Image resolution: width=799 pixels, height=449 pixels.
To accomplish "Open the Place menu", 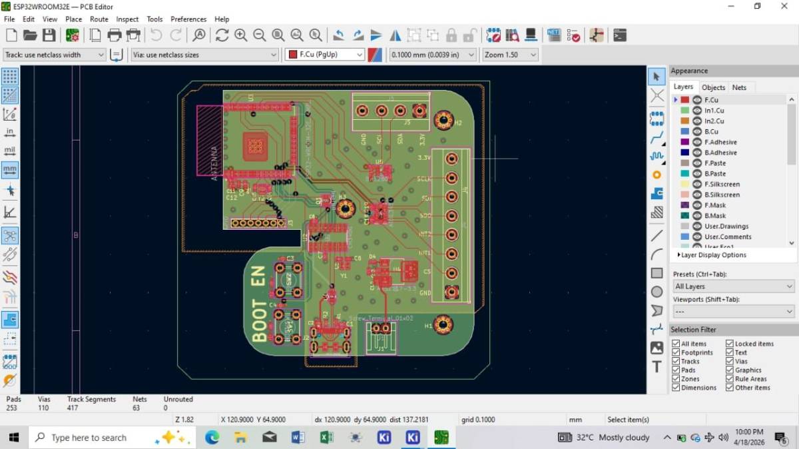I will coord(73,19).
